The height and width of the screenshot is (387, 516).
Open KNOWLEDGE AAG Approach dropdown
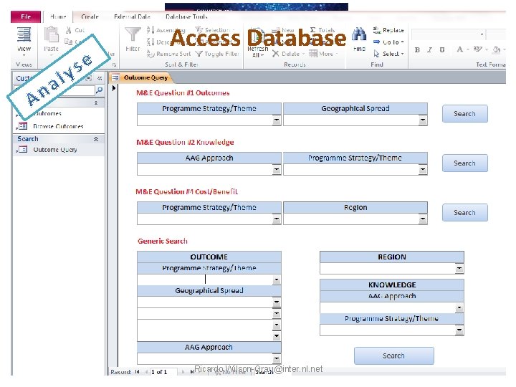pyautogui.click(x=459, y=308)
